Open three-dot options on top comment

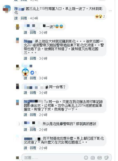click(110, 11)
